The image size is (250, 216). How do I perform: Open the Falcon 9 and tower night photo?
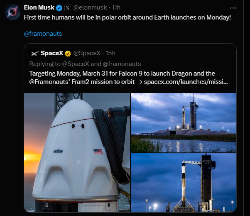pyautogui.click(x=184, y=182)
